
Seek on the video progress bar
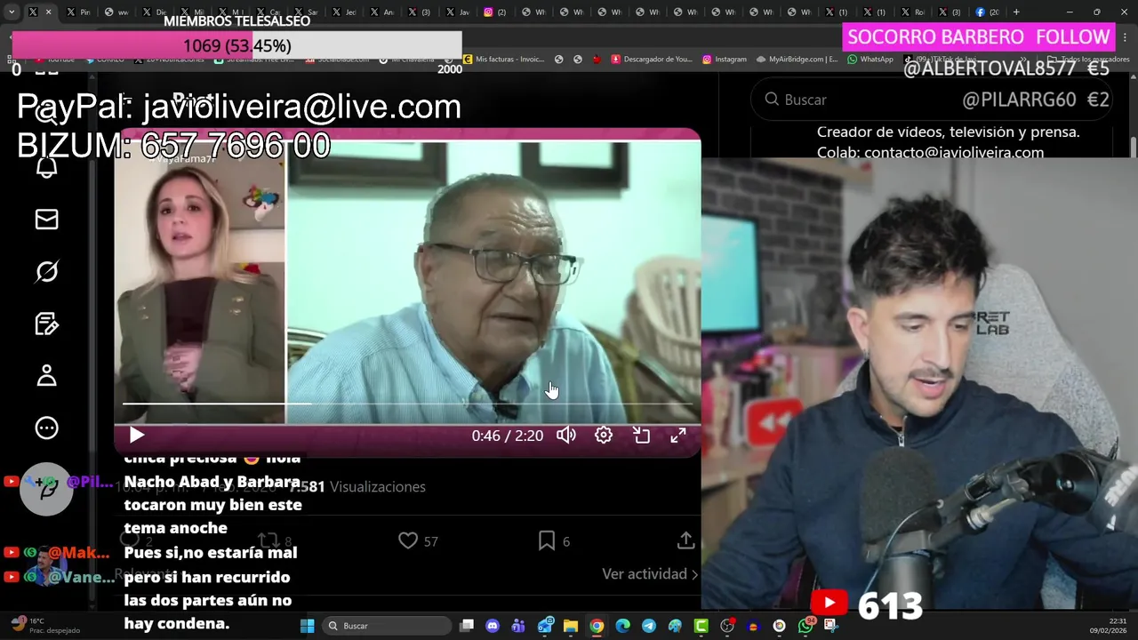click(x=407, y=404)
